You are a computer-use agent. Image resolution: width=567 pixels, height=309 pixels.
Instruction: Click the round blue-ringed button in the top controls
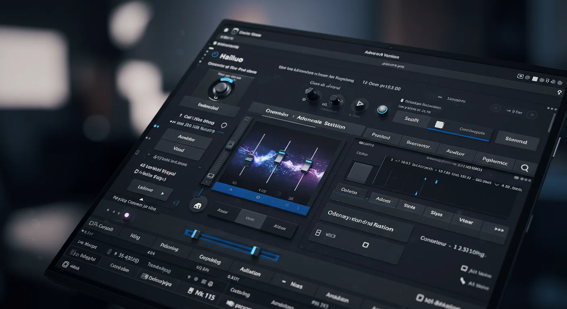382,109
